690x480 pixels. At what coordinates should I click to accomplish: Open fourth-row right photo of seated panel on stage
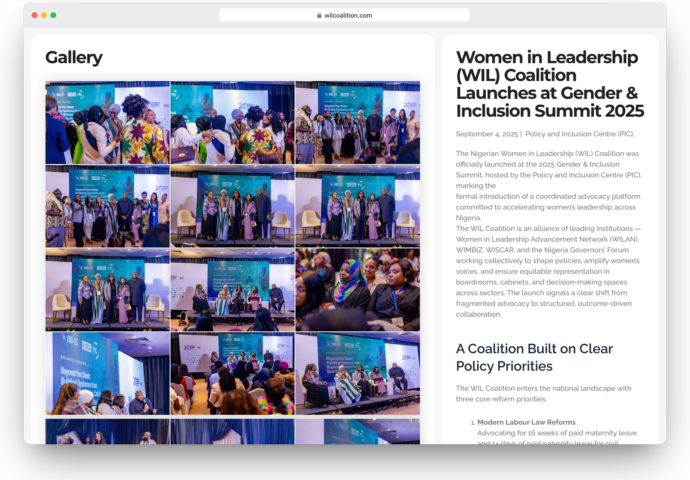click(358, 374)
